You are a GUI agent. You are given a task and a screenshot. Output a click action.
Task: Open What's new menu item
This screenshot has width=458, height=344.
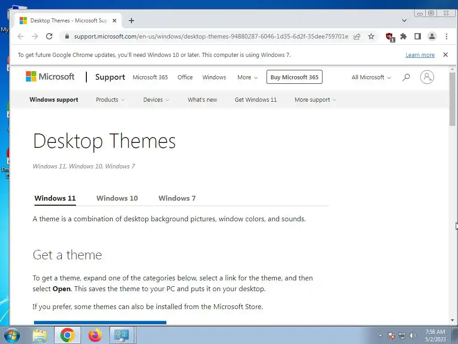203,99
